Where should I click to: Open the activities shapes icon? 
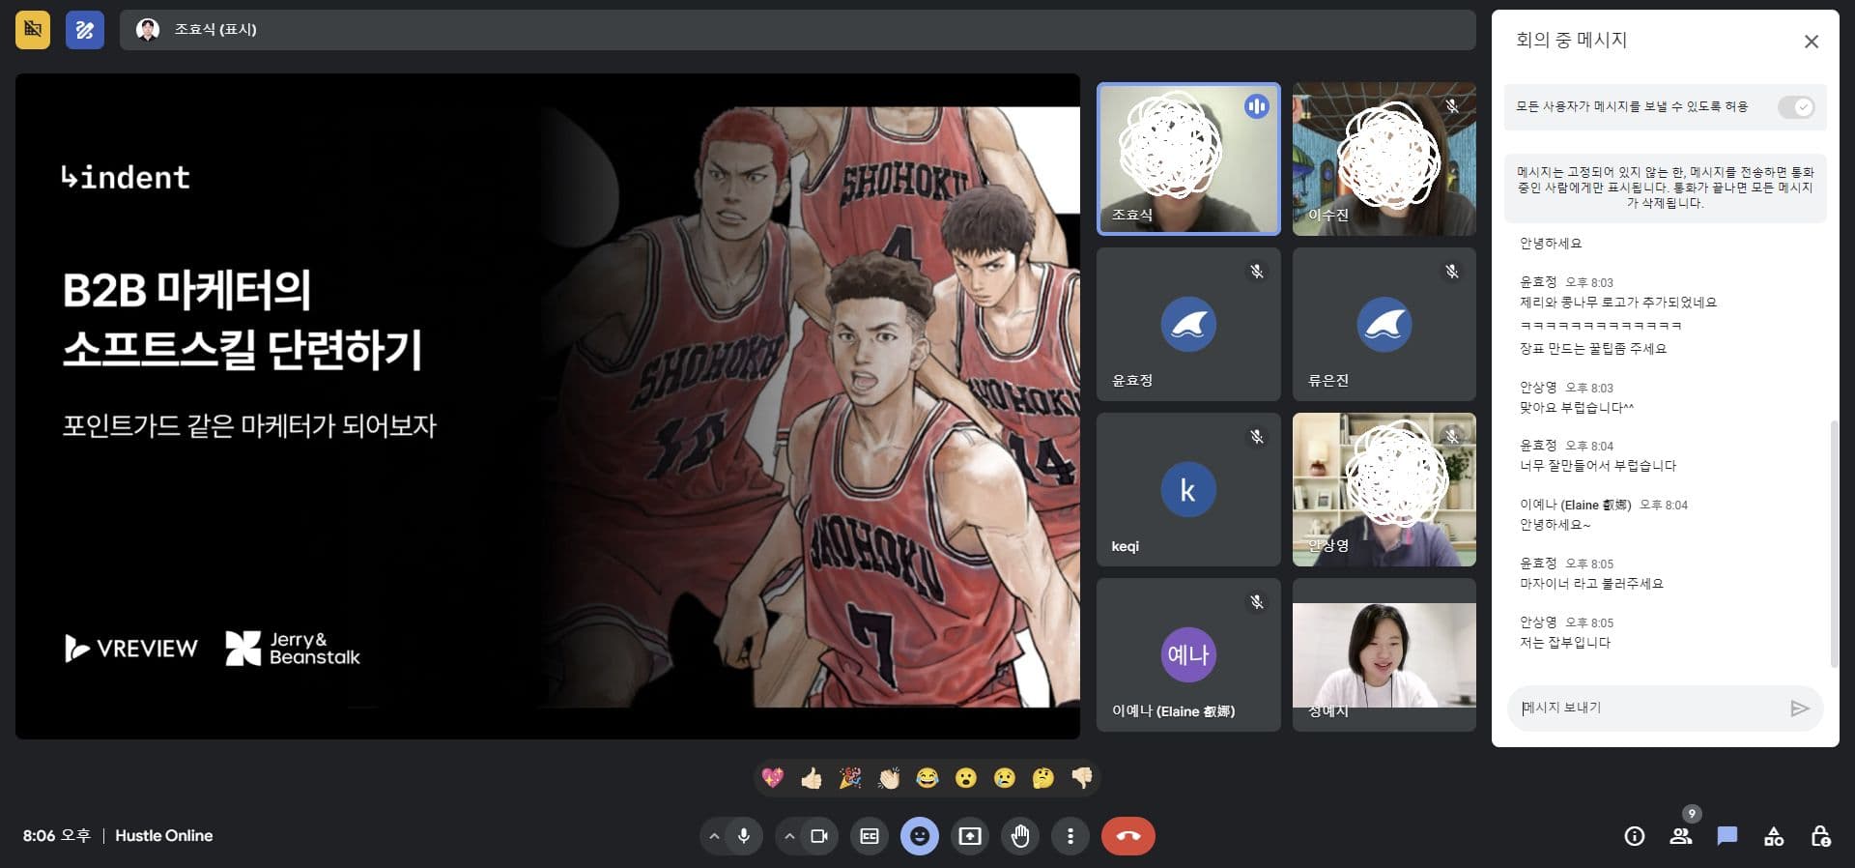coord(1774,836)
